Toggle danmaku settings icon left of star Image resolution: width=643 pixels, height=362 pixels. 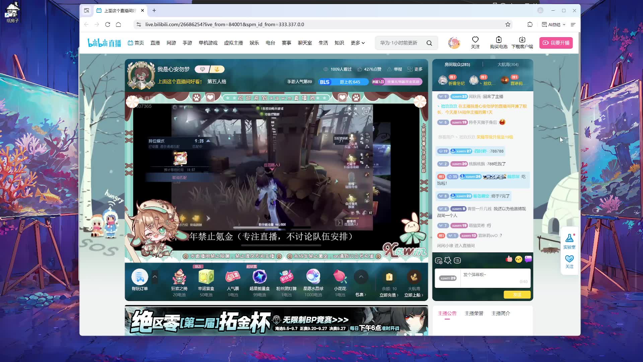(438, 260)
